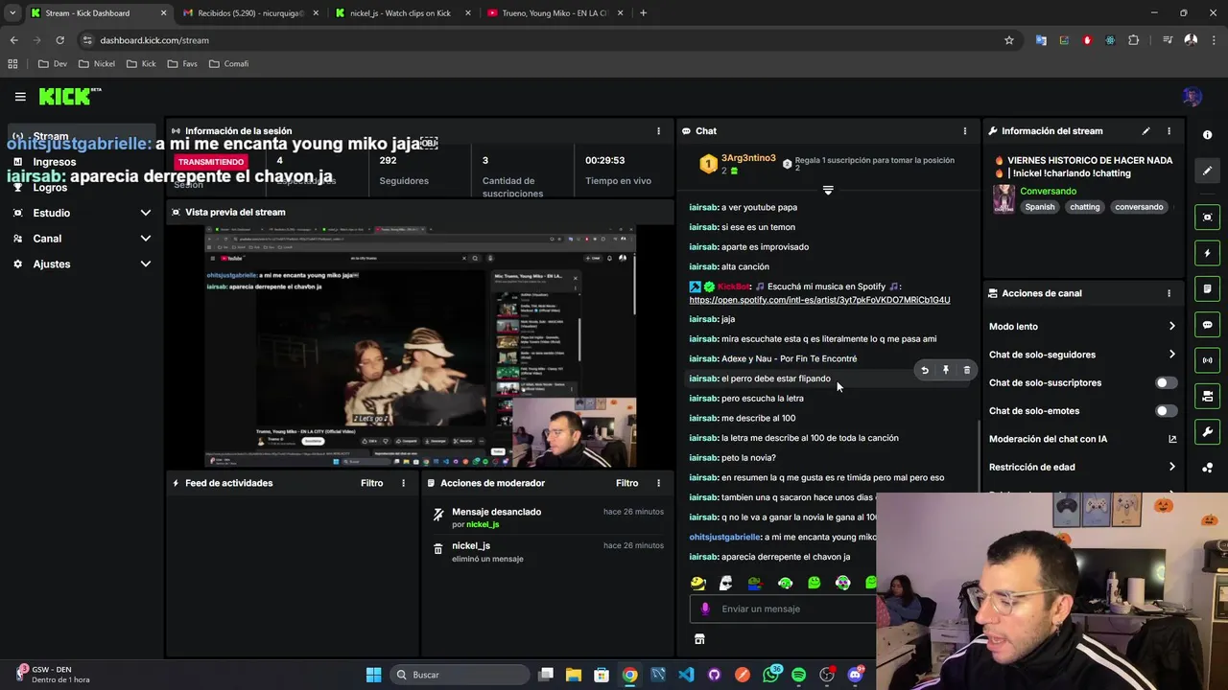The width and height of the screenshot is (1228, 690).
Task: Click nickel_js under Mensaje desanclado
Action: 483,524
